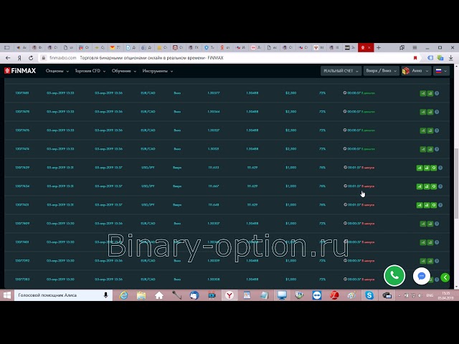The width and height of the screenshot is (459, 344).
Task: Click the FINMAX logo
Action: tap(21, 71)
